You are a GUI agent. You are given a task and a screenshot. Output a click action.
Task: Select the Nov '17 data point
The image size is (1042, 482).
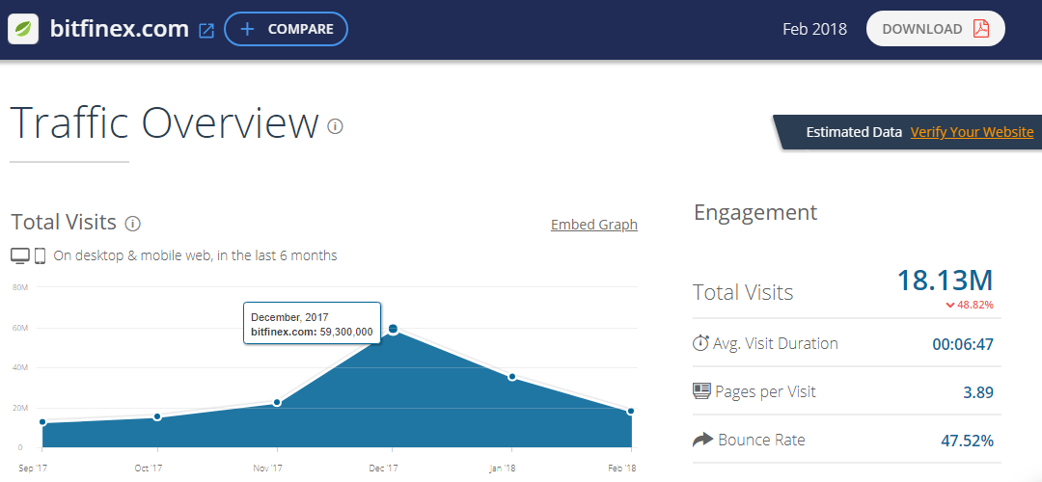click(x=277, y=402)
